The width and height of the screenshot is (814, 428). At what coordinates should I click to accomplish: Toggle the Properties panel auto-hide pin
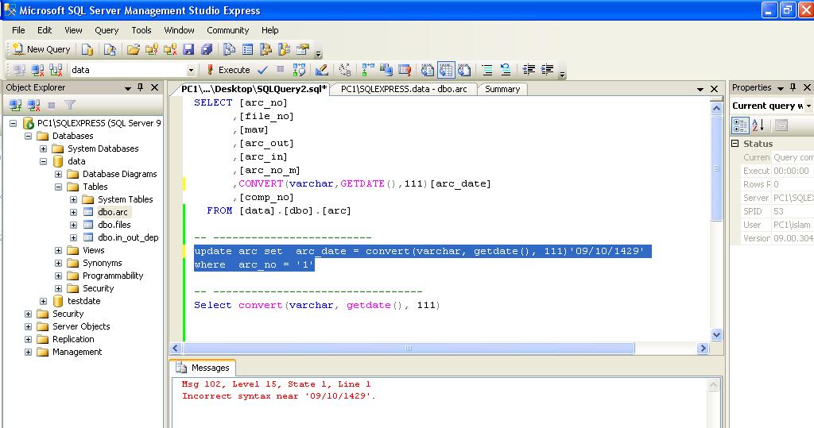pyautogui.click(x=793, y=87)
